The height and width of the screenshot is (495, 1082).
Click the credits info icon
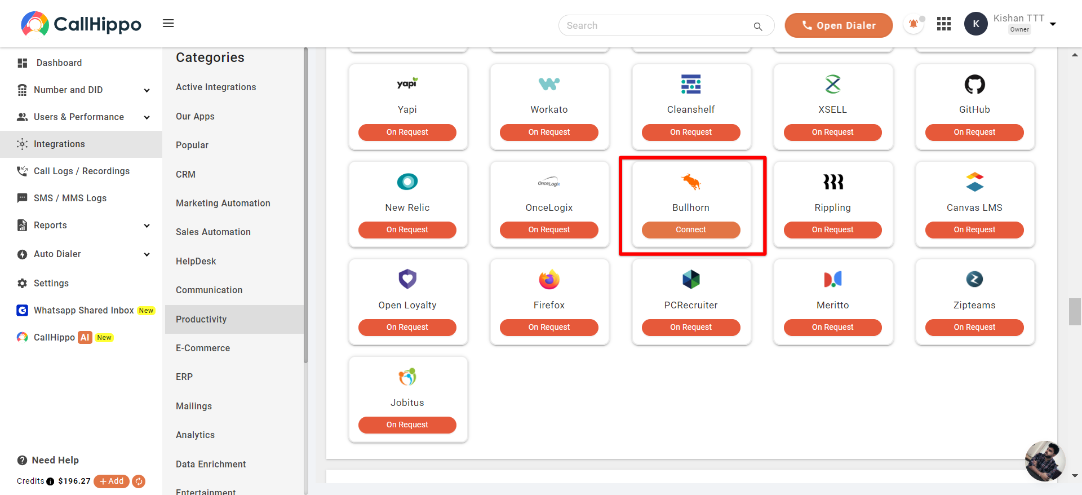50,481
